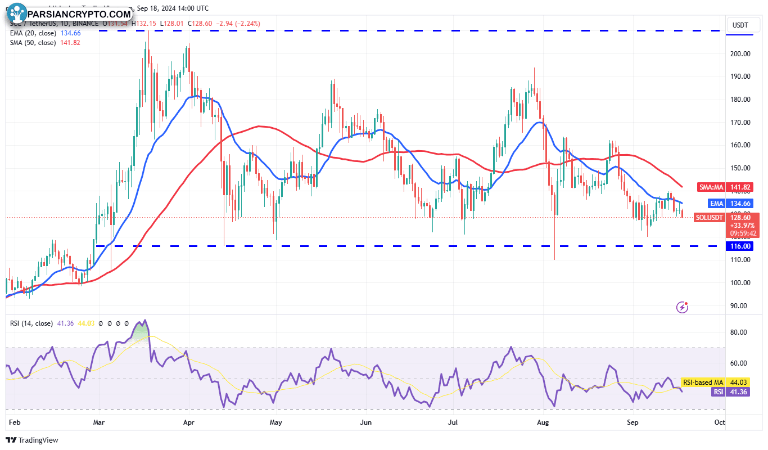
Task: Select the SMA (50, close) indicator legend
Action: pos(32,42)
